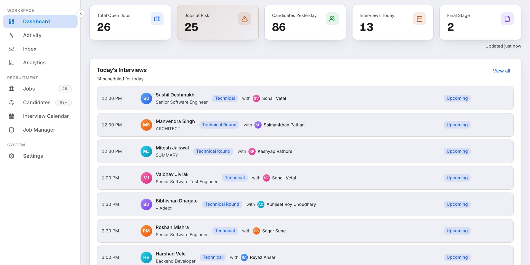Click the 14 scheduled for today text
This screenshot has width=530, height=265.
[120, 79]
